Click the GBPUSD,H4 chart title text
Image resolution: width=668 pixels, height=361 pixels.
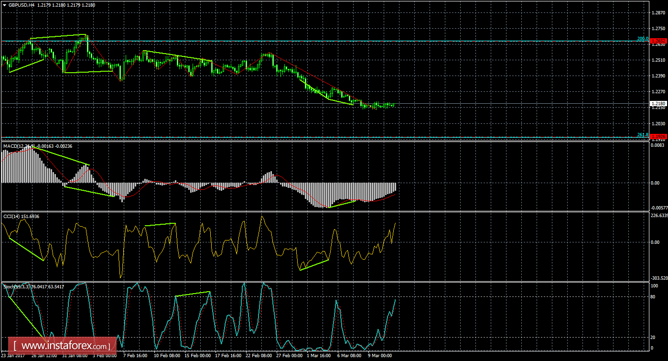(x=22, y=4)
